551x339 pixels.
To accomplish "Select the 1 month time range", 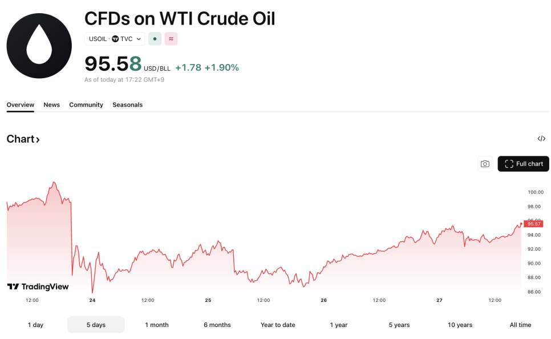I will pyautogui.click(x=157, y=325).
